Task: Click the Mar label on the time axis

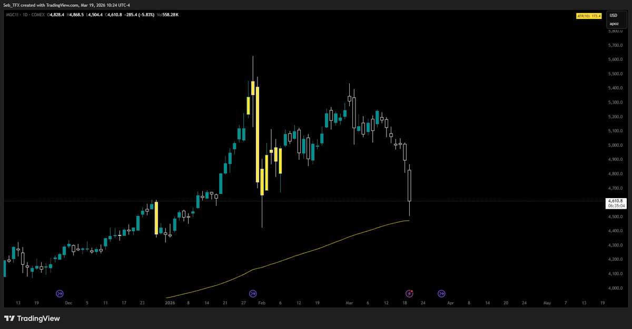Action: click(x=349, y=303)
